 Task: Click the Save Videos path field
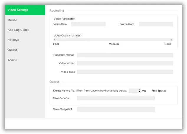click(116, 98)
